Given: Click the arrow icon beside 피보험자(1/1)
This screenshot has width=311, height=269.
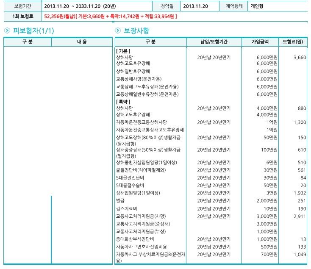Looking at the screenshot, I should tap(7, 31).
